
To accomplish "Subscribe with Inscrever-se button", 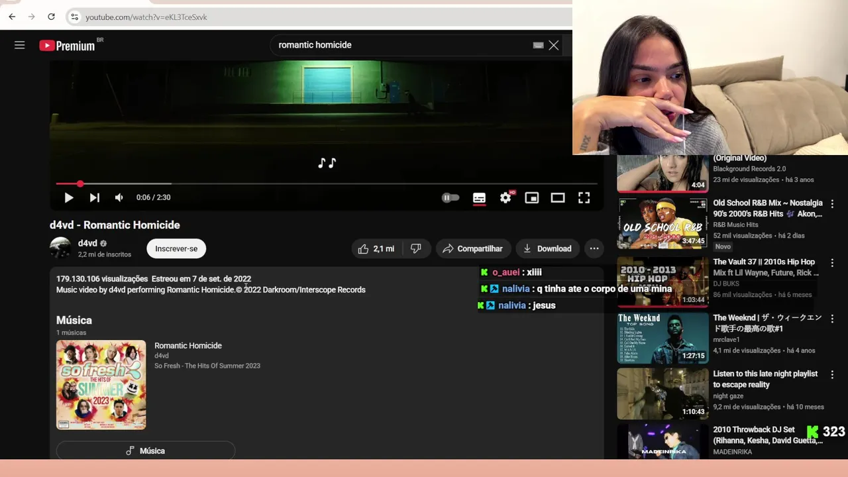I will (x=176, y=248).
